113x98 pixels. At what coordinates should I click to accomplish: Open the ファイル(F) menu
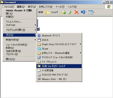click(x=9, y=7)
